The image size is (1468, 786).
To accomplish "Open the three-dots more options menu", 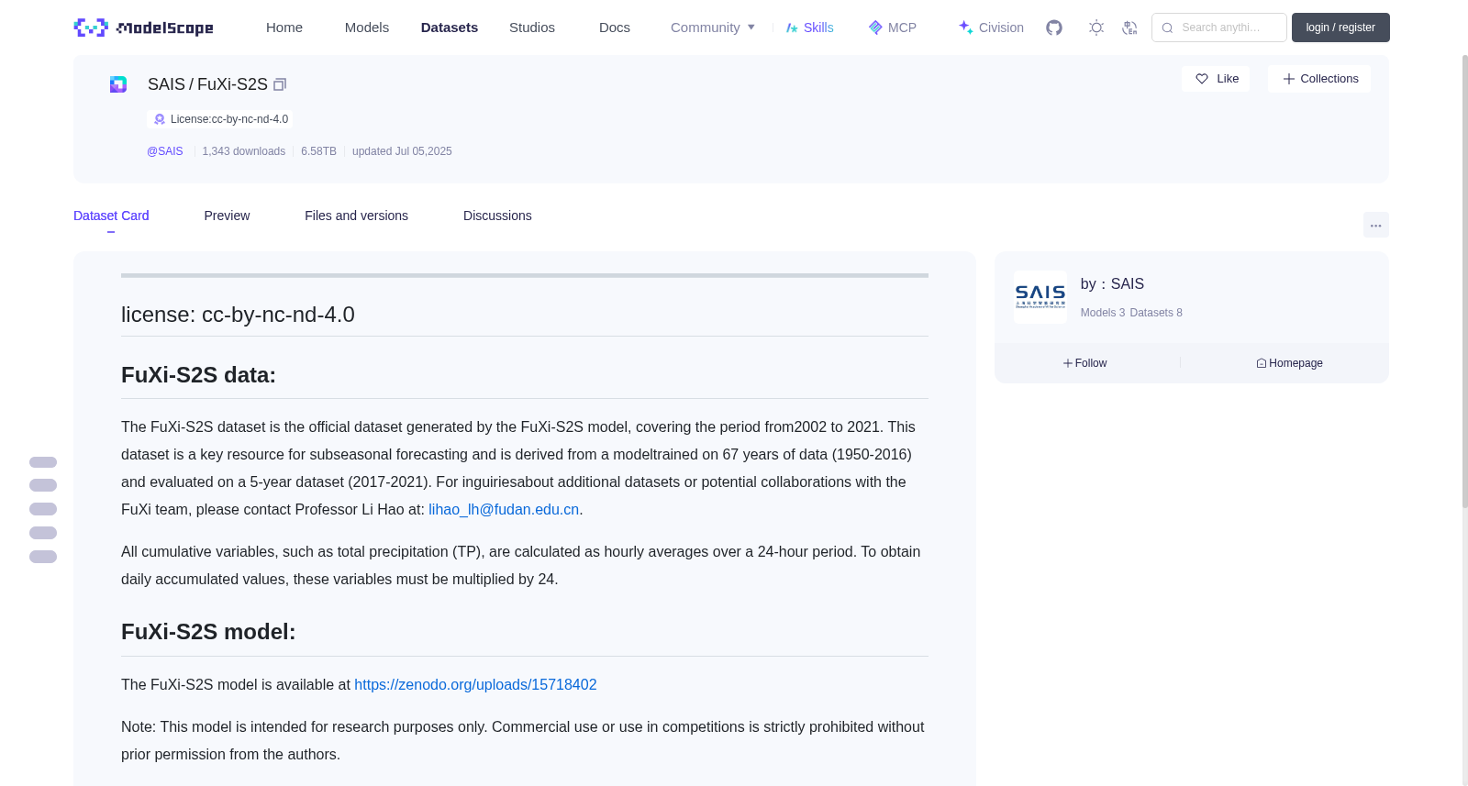I will (1376, 225).
